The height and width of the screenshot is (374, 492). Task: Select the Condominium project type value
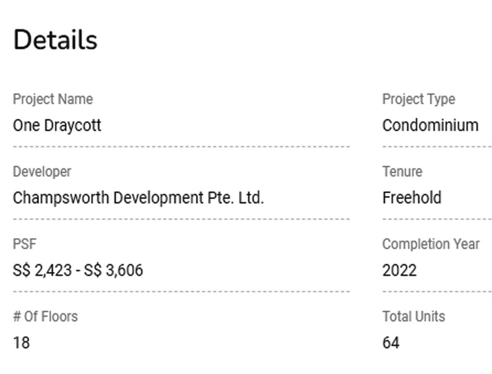pos(430,125)
